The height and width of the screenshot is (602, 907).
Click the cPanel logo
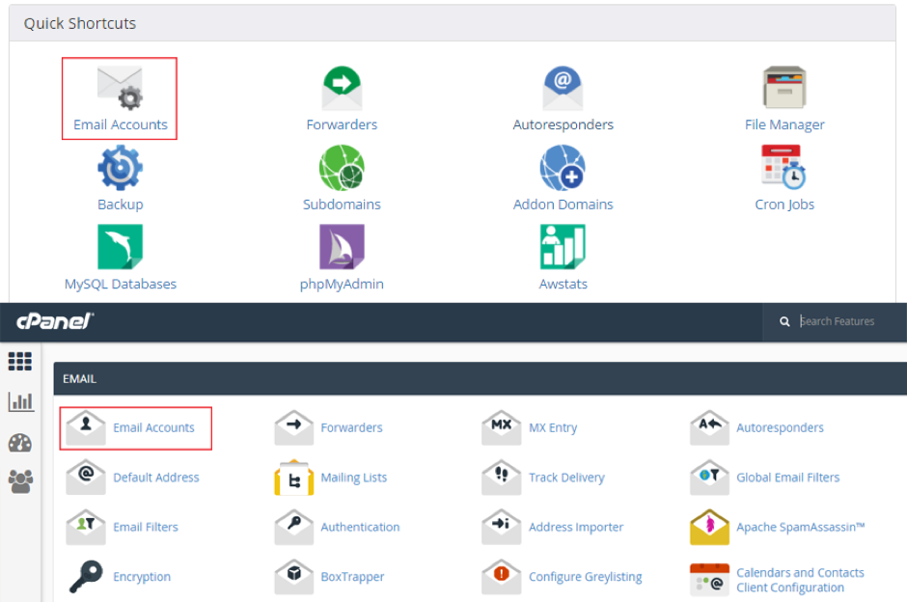point(54,321)
